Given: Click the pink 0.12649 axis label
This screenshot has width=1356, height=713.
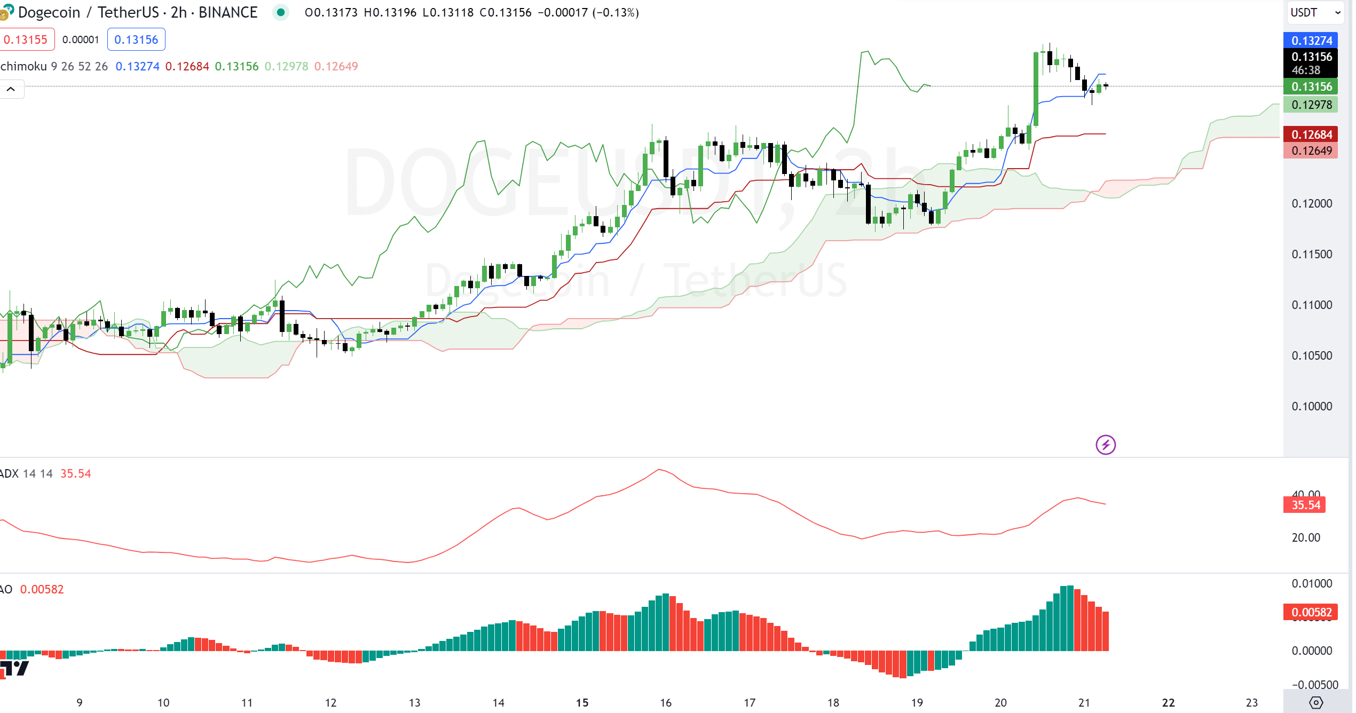Looking at the screenshot, I should pyautogui.click(x=1311, y=150).
